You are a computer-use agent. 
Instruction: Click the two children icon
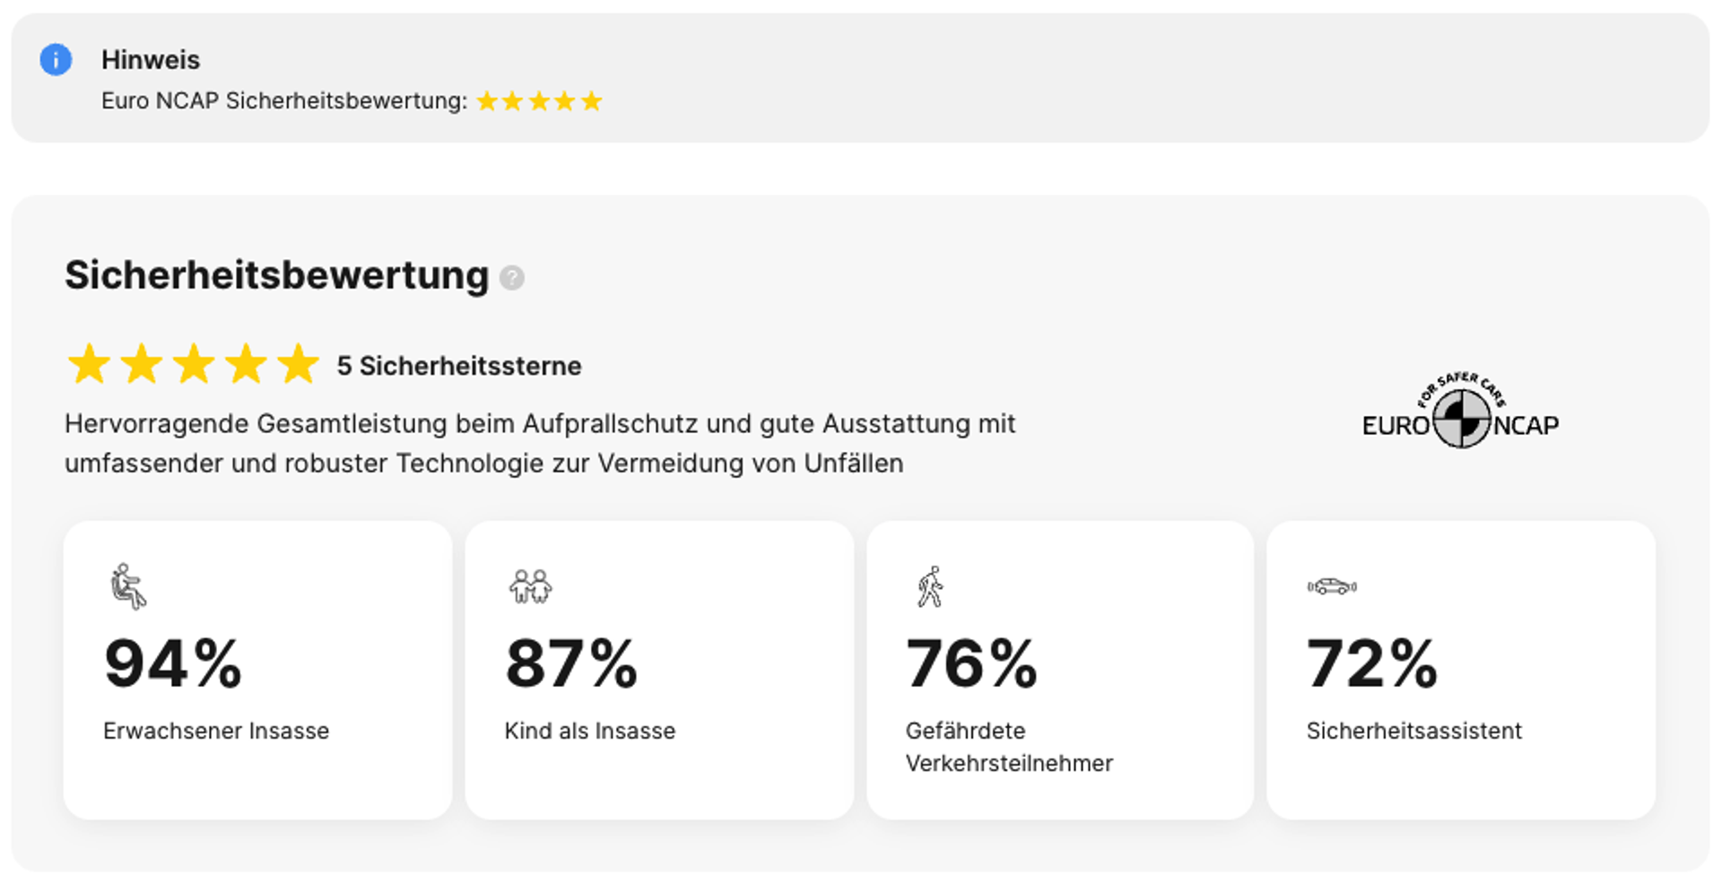pyautogui.click(x=530, y=586)
